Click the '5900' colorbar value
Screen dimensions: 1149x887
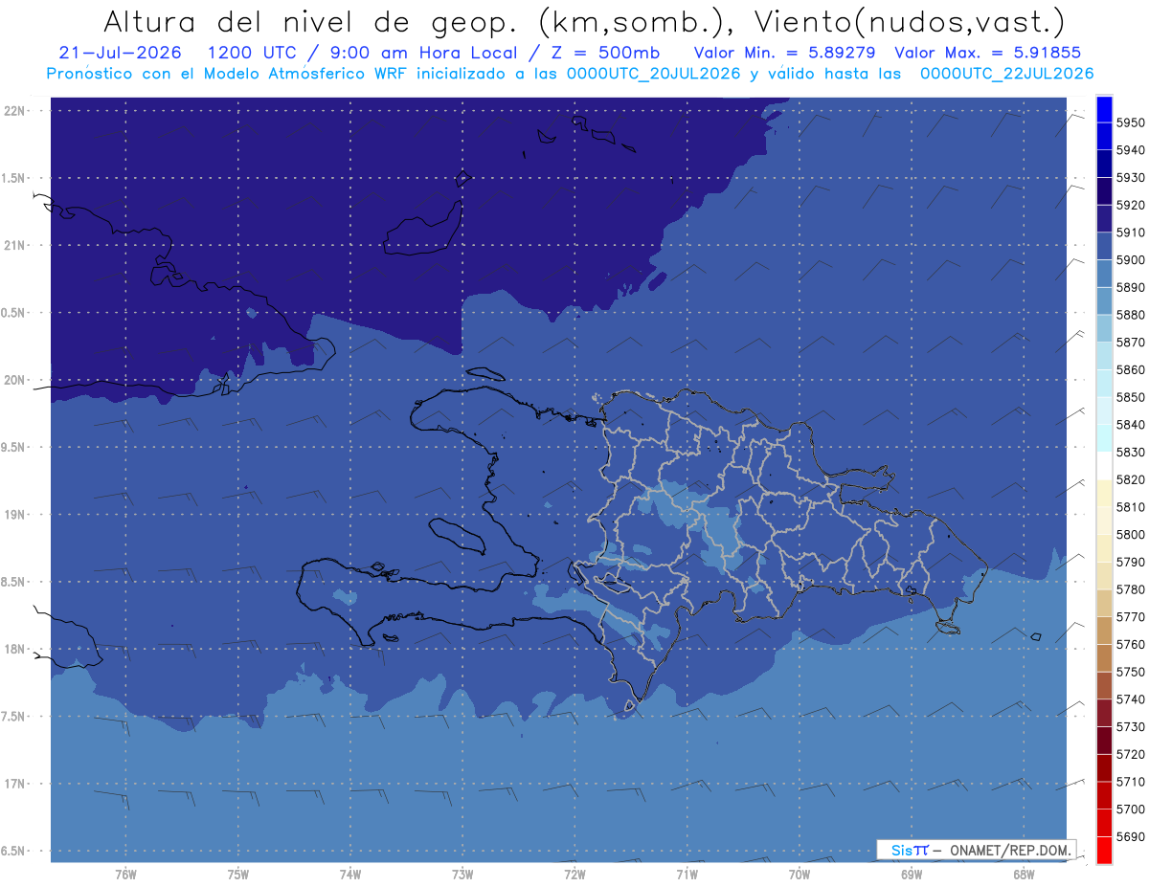pos(1130,260)
